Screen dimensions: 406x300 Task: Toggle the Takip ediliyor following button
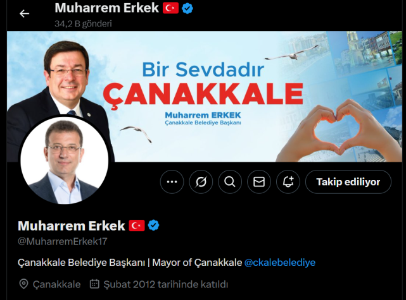[348, 182]
